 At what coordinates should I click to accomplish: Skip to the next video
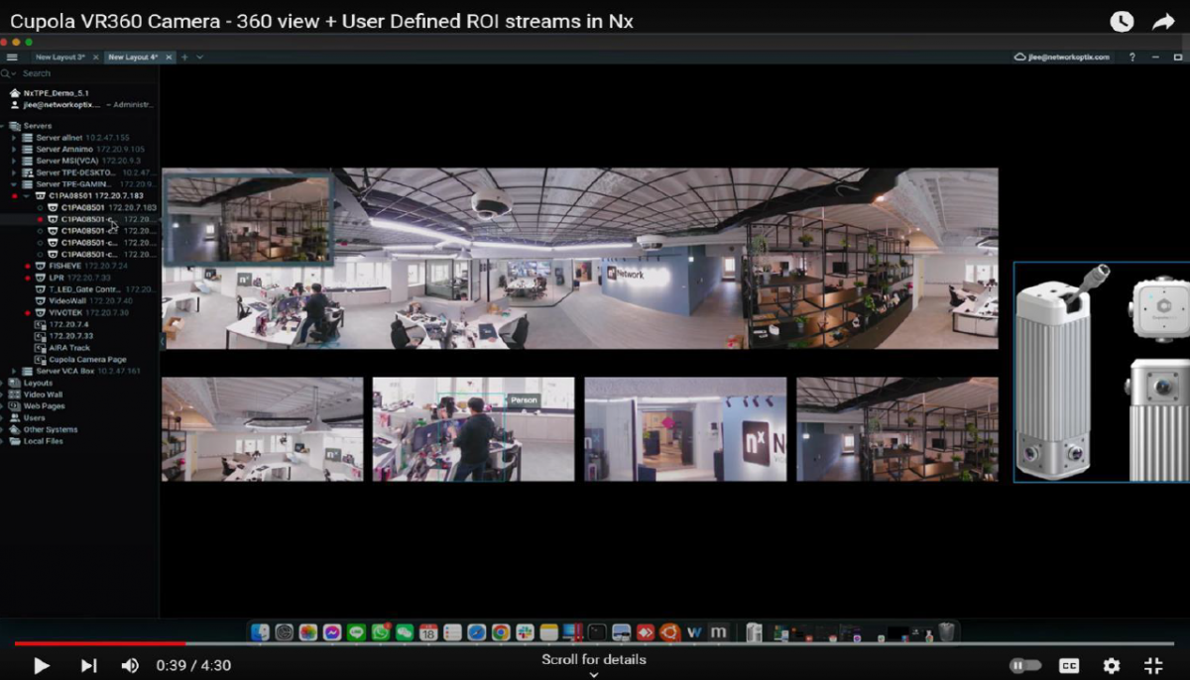[x=88, y=666]
